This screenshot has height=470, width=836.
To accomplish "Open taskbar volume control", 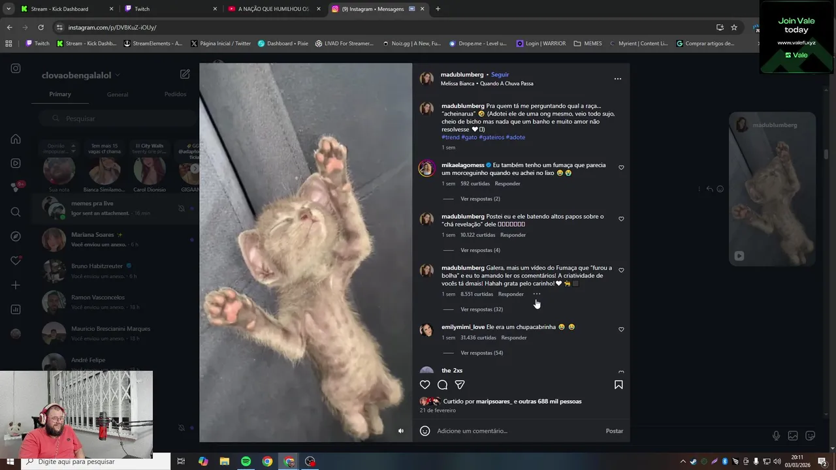I will tap(777, 462).
